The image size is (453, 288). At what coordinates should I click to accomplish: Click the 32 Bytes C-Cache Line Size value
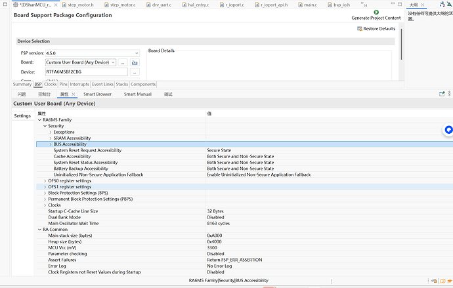215,211
